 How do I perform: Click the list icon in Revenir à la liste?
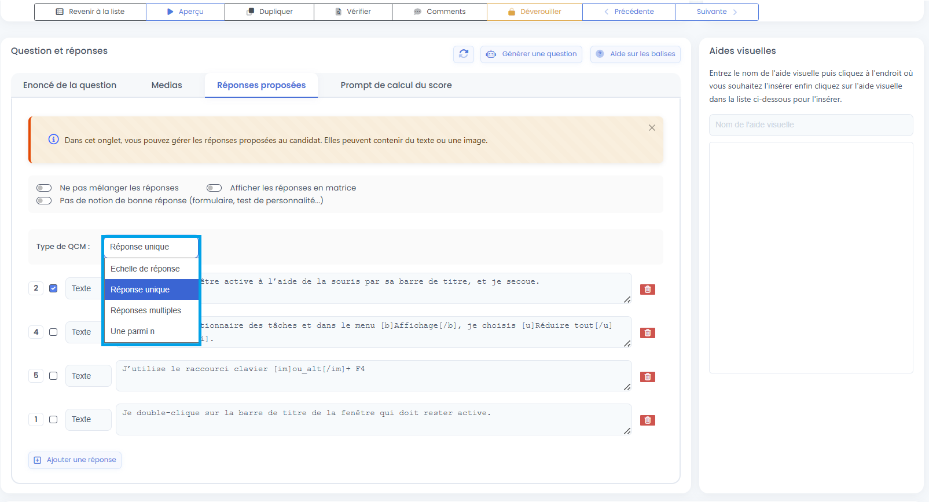pos(60,12)
